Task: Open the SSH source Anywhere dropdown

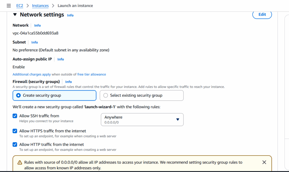Action: [142, 119]
